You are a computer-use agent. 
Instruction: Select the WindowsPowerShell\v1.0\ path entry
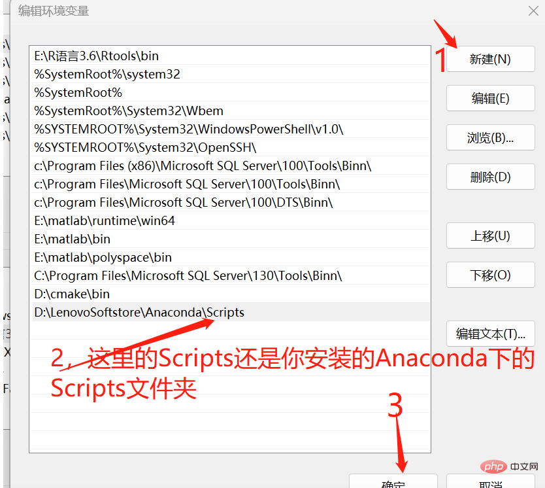[230, 129]
